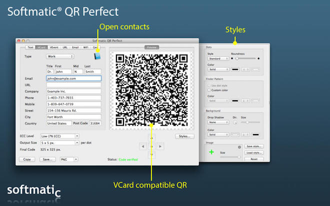Image resolution: width=330 pixels, height=206 pixels.
Task: Click the First name field containing John
Action: [63, 72]
